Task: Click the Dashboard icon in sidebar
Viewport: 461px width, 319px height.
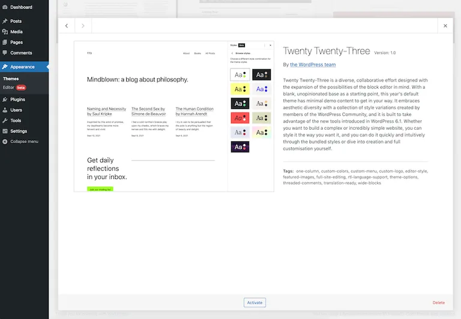Action: point(5,7)
